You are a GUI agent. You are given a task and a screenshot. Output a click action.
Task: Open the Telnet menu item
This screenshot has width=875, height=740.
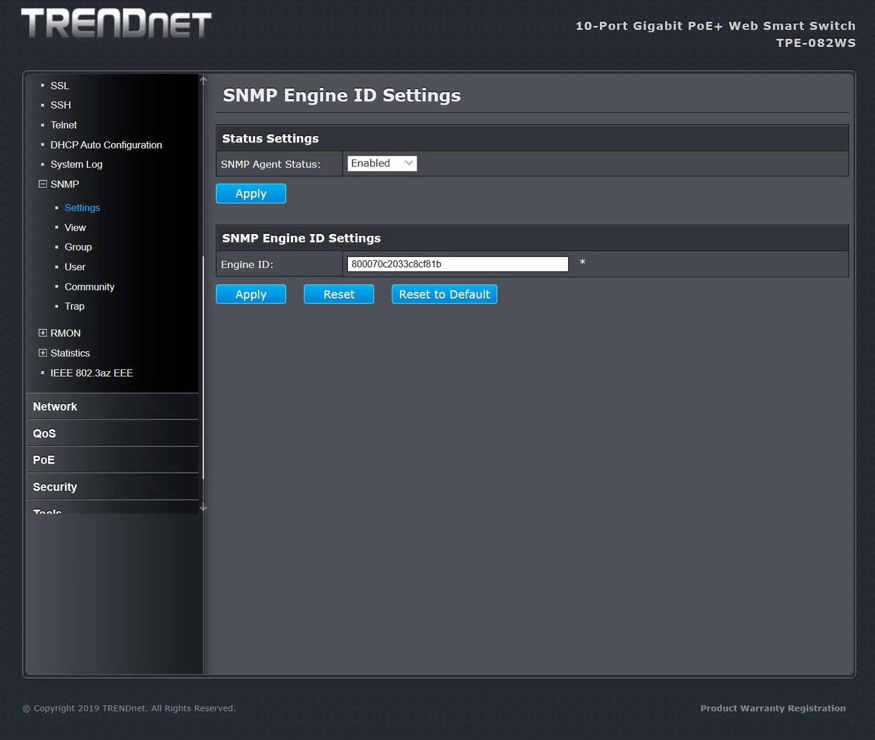(63, 125)
